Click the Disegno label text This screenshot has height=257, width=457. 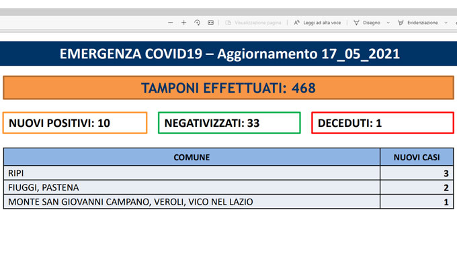tap(371, 23)
